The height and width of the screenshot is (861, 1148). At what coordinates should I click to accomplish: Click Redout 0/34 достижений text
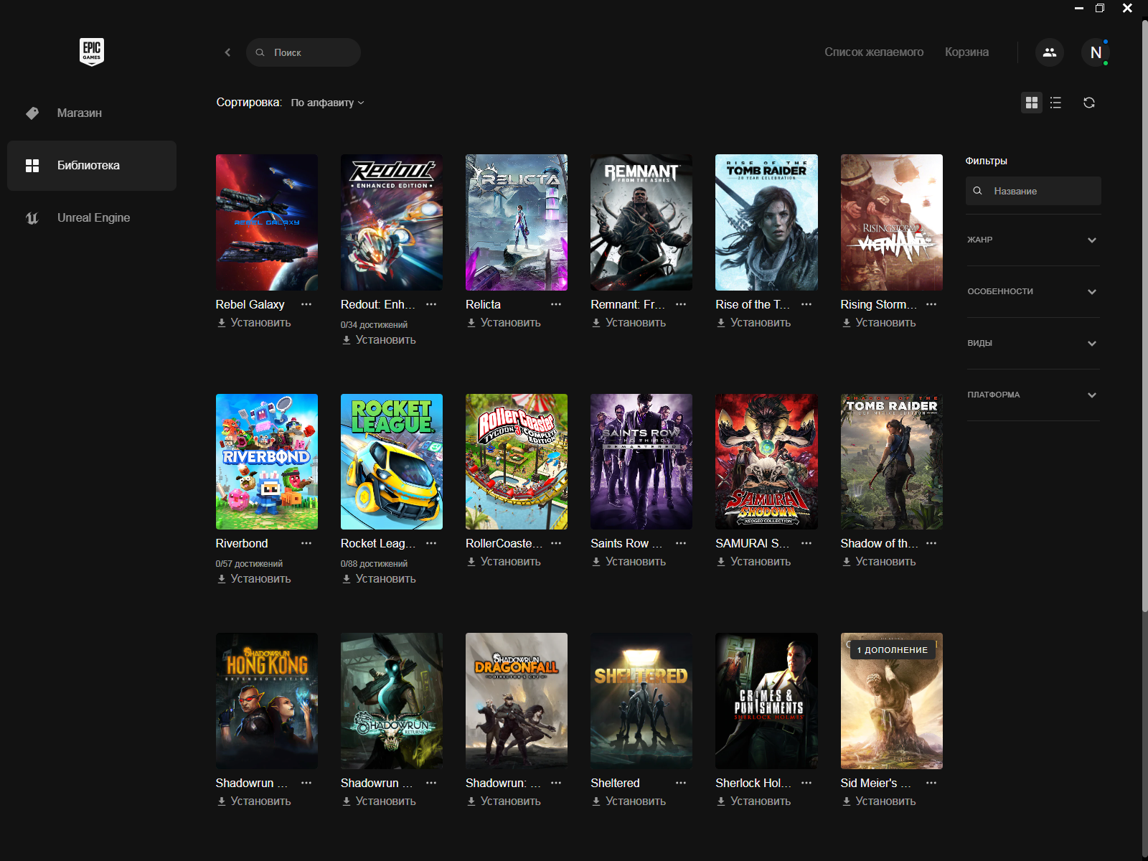tap(374, 325)
